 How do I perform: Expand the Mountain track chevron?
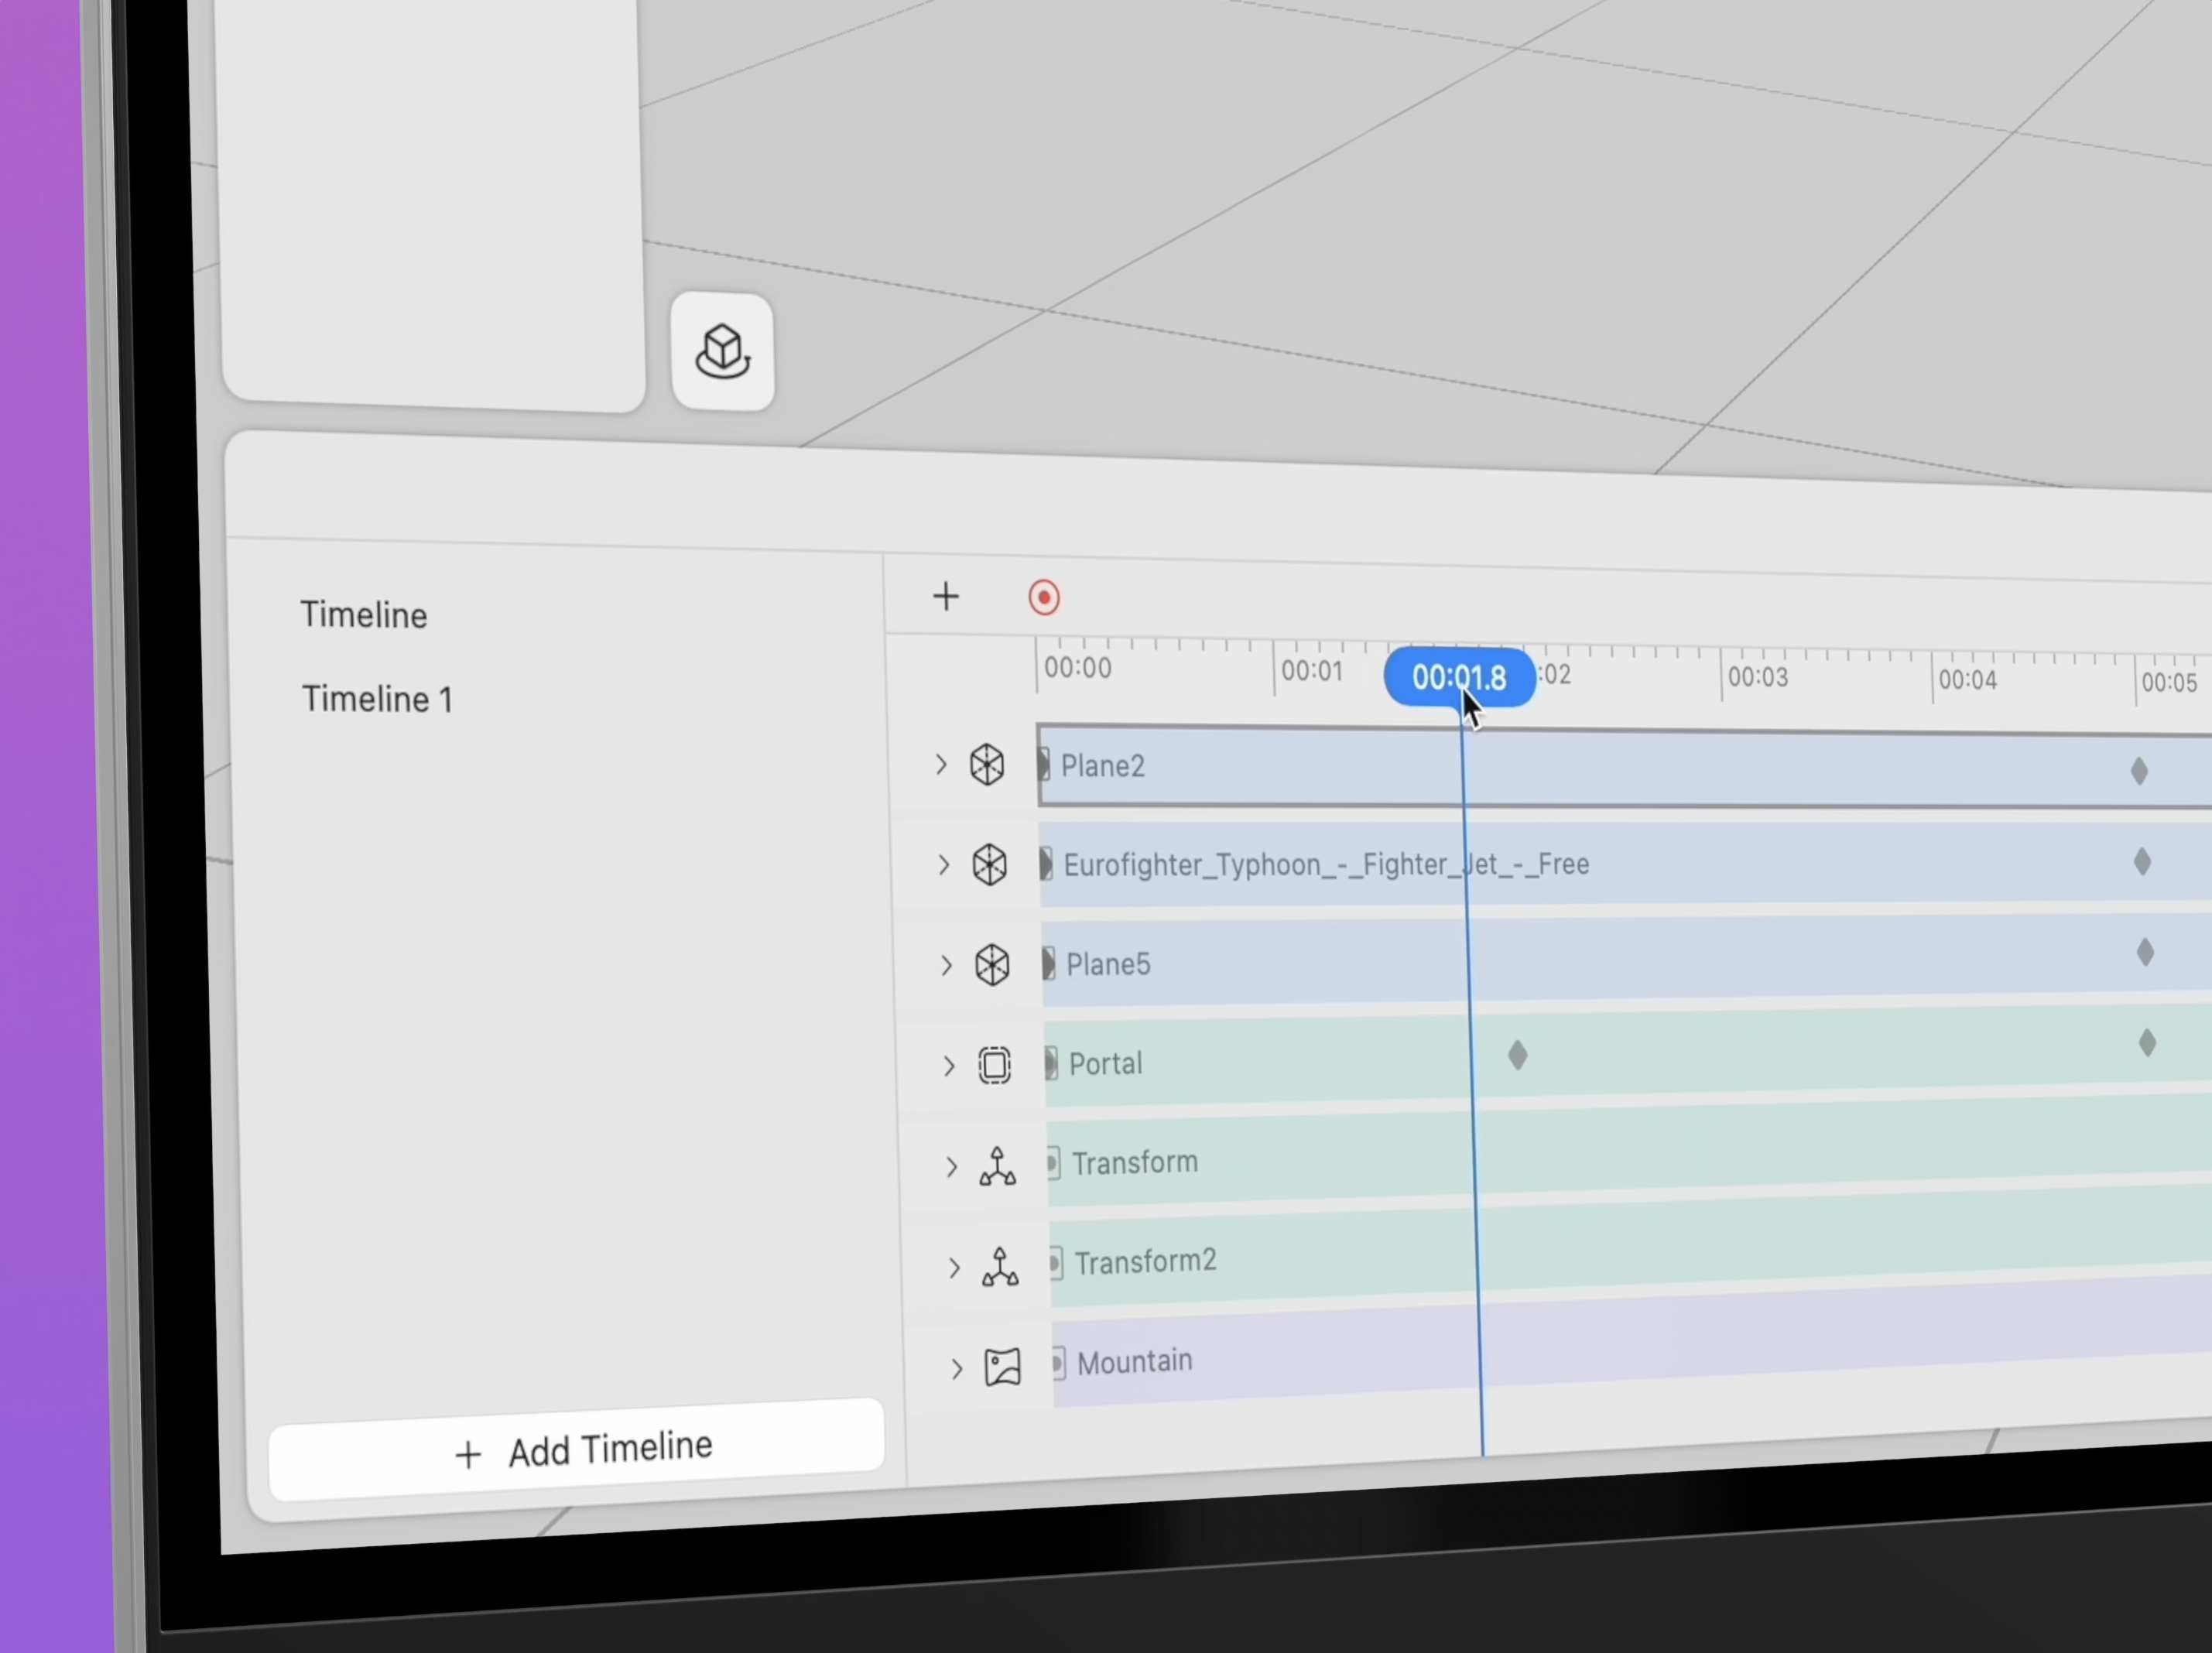(x=956, y=1368)
